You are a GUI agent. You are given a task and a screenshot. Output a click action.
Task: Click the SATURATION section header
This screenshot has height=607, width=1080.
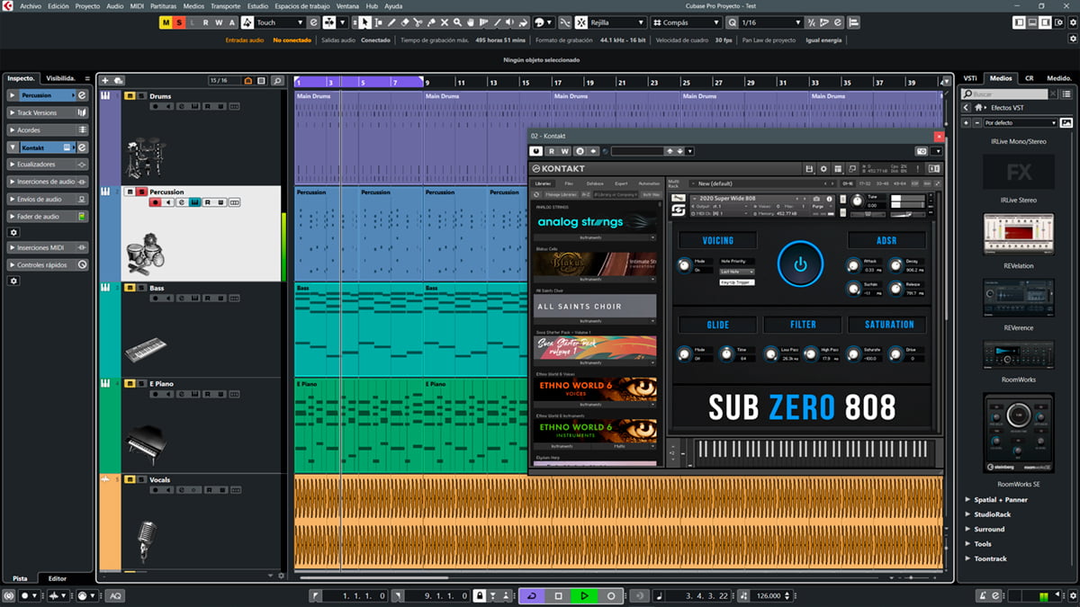coord(888,325)
